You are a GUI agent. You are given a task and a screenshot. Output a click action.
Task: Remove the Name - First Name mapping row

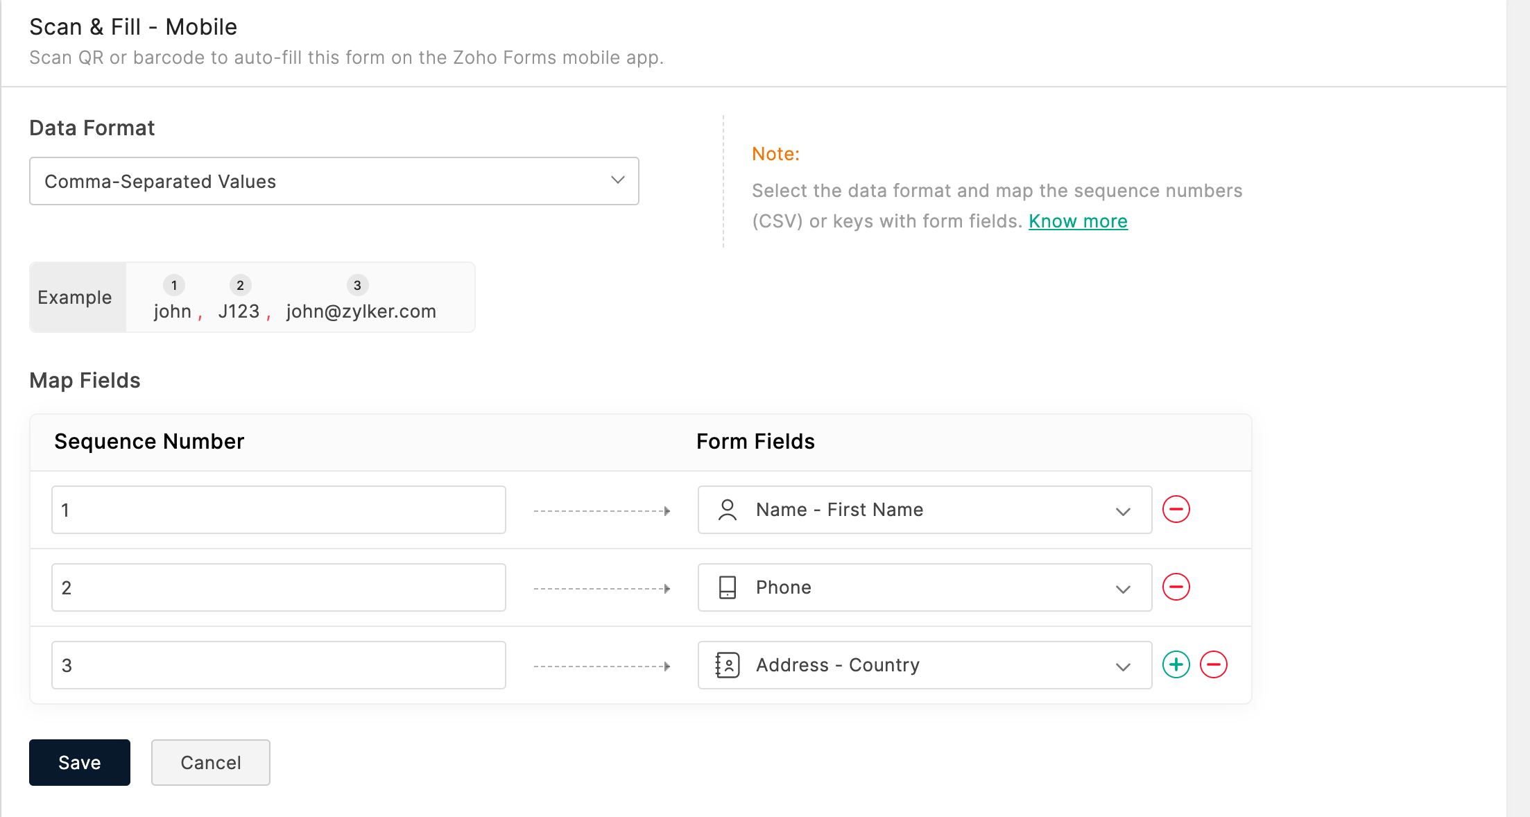(x=1176, y=510)
